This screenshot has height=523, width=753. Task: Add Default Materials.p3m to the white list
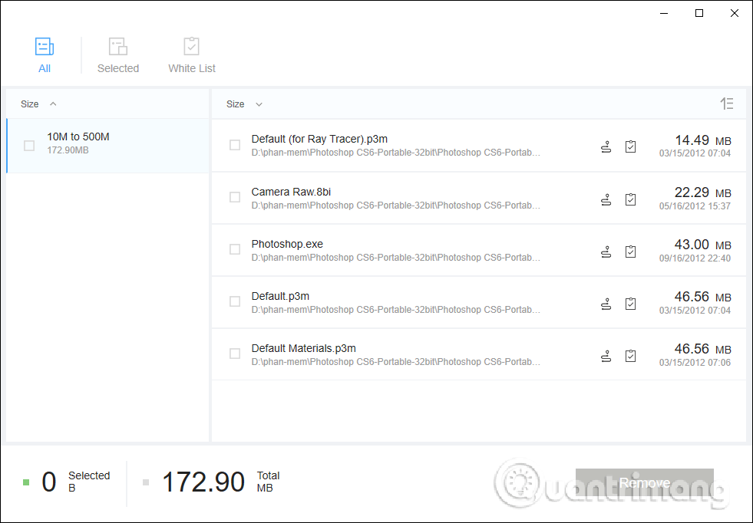pos(630,356)
